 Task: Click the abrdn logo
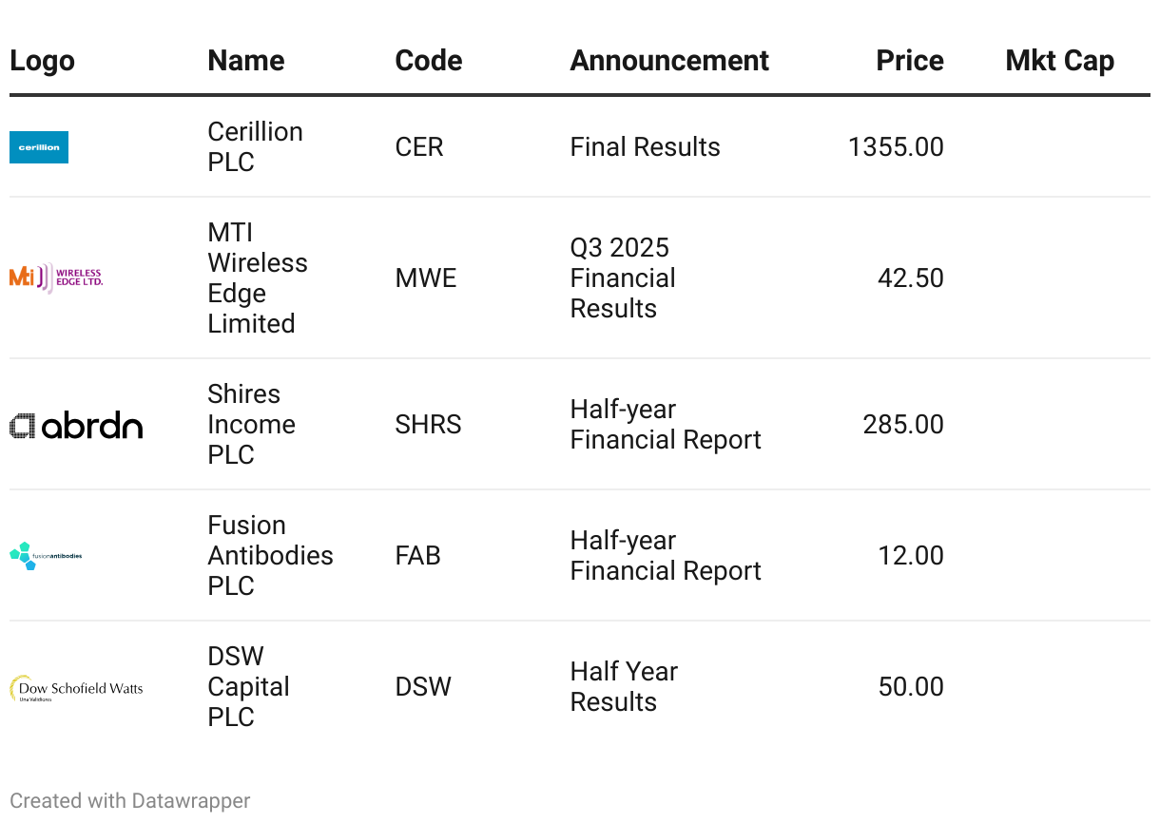(x=76, y=425)
